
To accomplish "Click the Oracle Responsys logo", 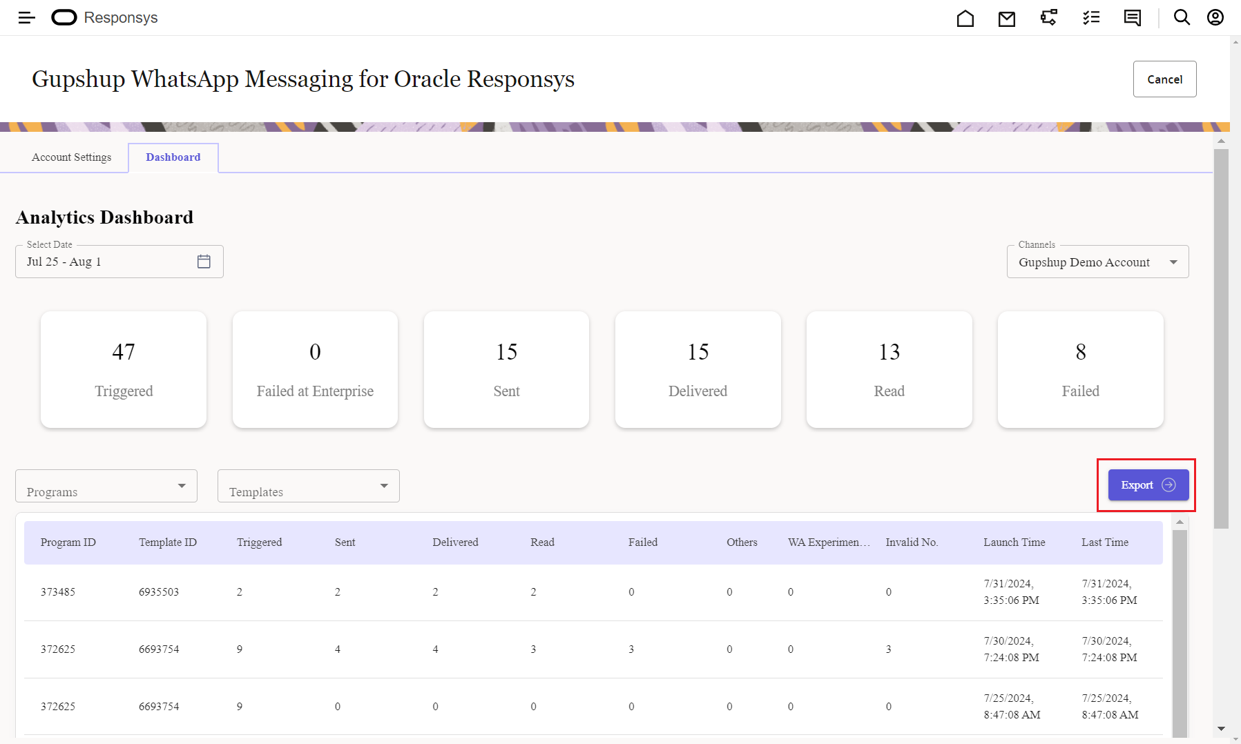I will point(104,18).
